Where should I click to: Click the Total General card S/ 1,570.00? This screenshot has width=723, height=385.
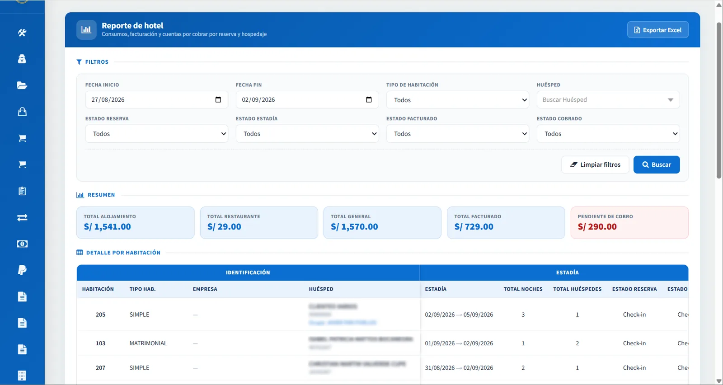click(382, 223)
